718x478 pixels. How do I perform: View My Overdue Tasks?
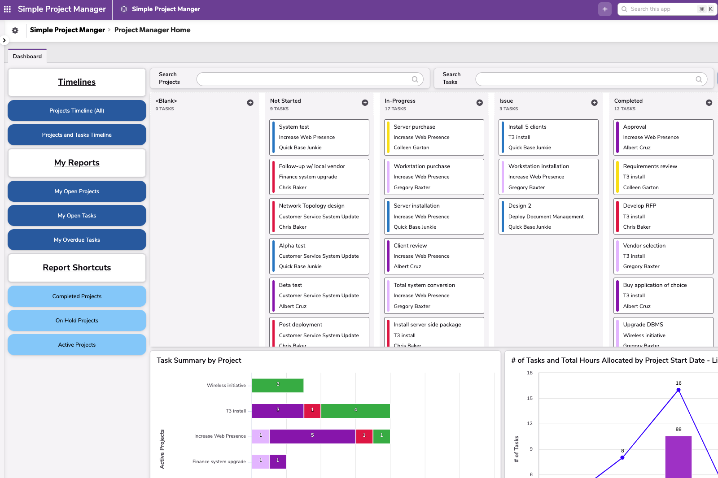[x=76, y=239]
